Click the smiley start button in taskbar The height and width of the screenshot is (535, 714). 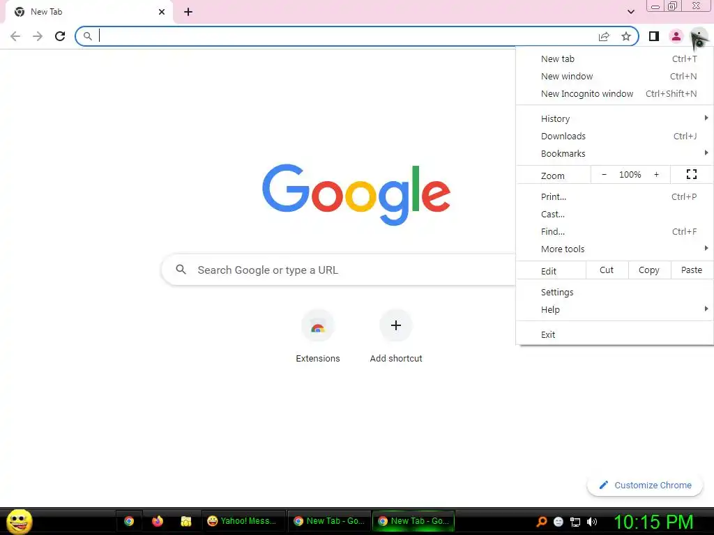19,521
